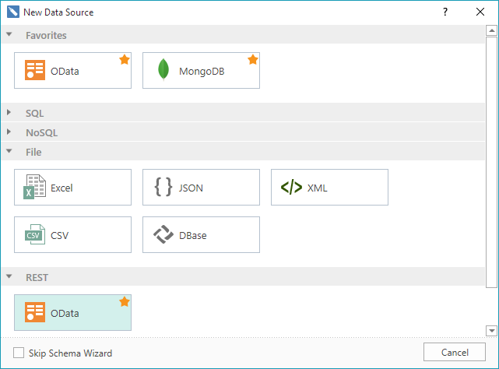The image size is (499, 369).
Task: Click the New Data Source title icon
Action: pos(13,12)
